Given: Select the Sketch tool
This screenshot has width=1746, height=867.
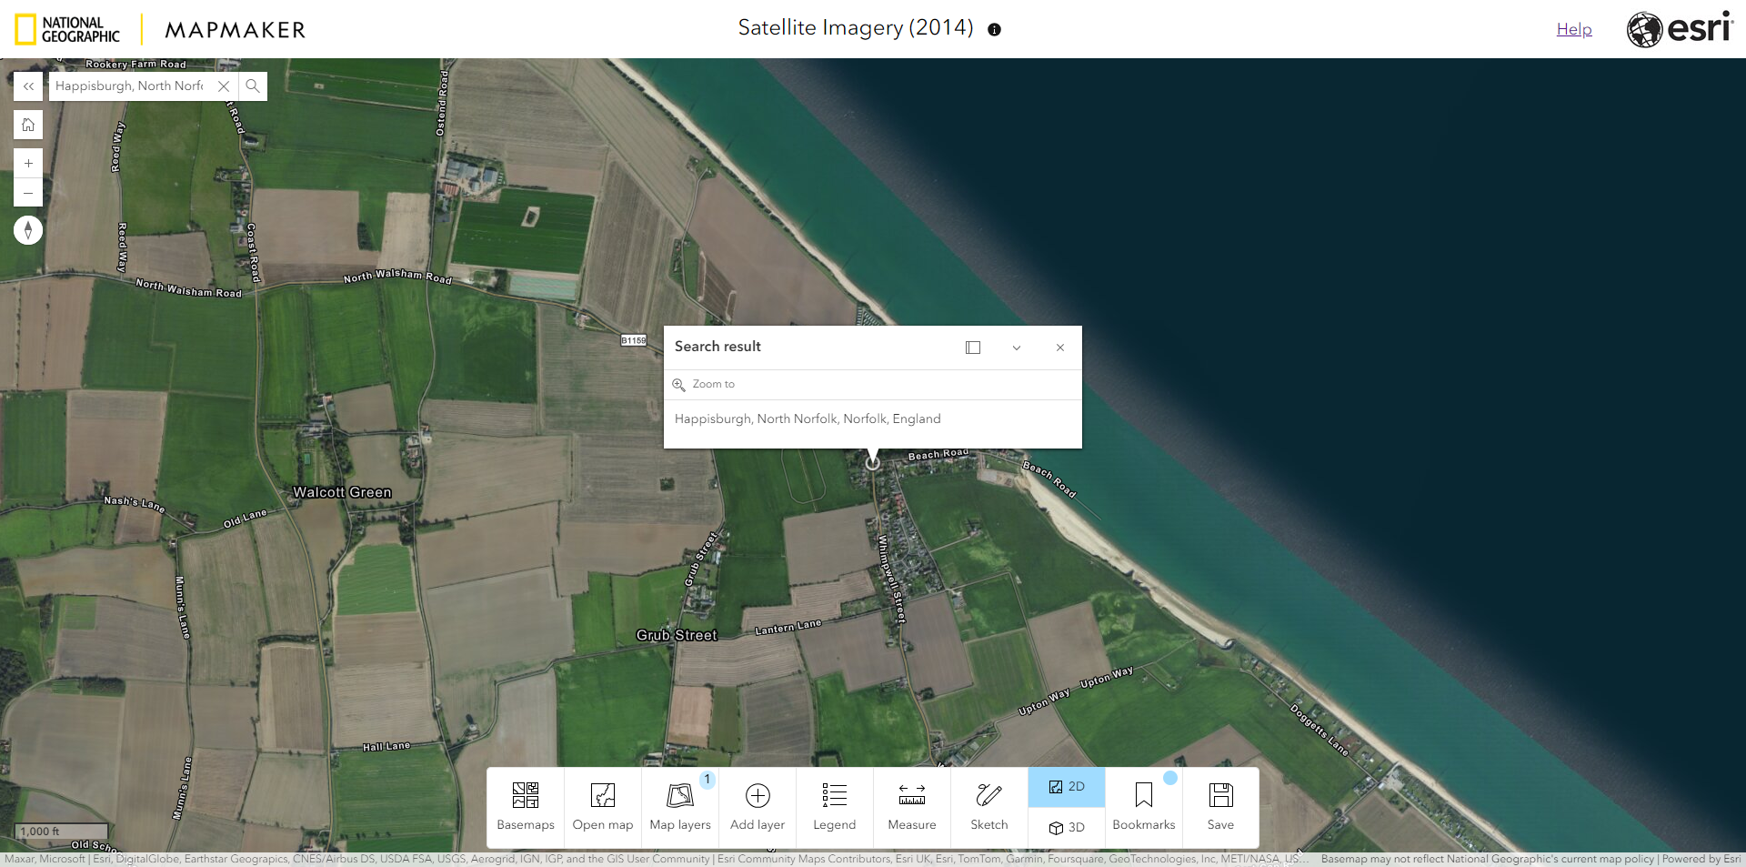Looking at the screenshot, I should [988, 806].
